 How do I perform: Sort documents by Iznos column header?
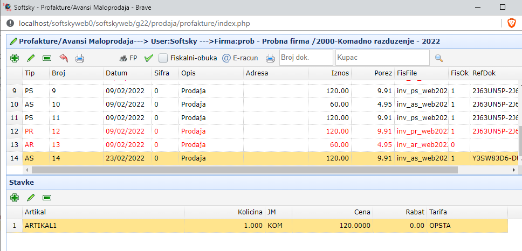click(x=340, y=73)
